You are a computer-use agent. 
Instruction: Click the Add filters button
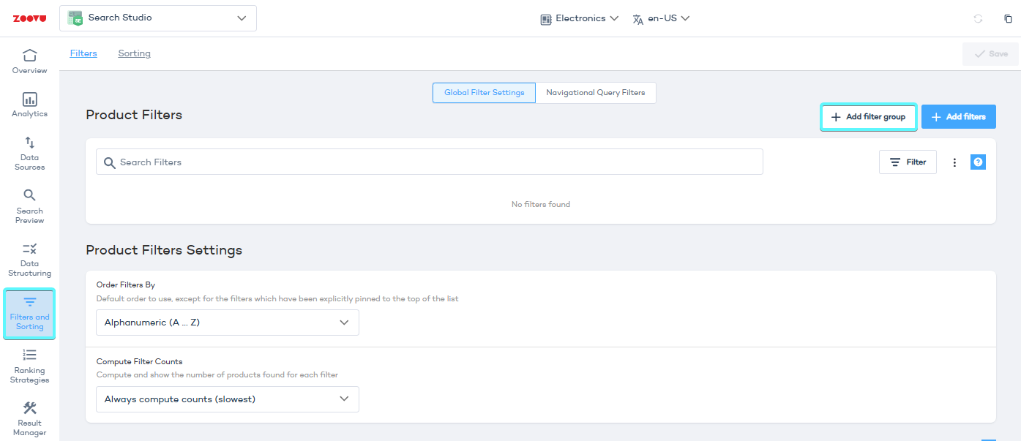[958, 116]
